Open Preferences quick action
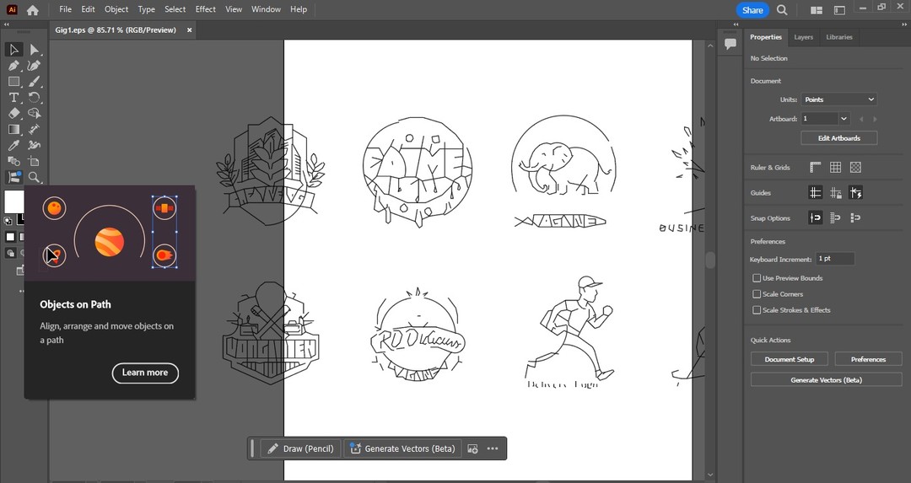 coord(868,359)
